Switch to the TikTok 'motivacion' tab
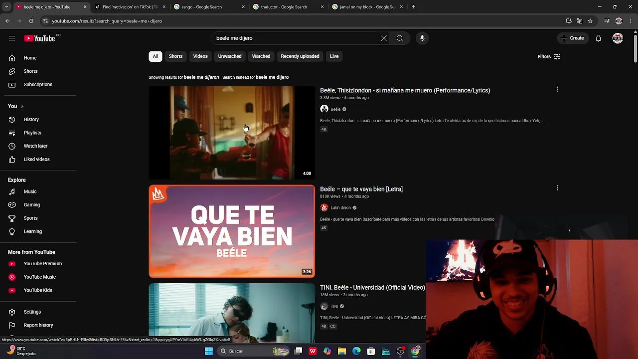 (x=130, y=7)
